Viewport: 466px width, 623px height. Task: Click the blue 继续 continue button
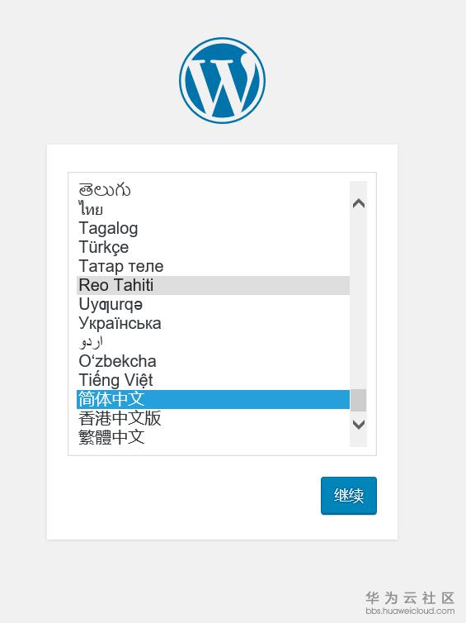(349, 496)
